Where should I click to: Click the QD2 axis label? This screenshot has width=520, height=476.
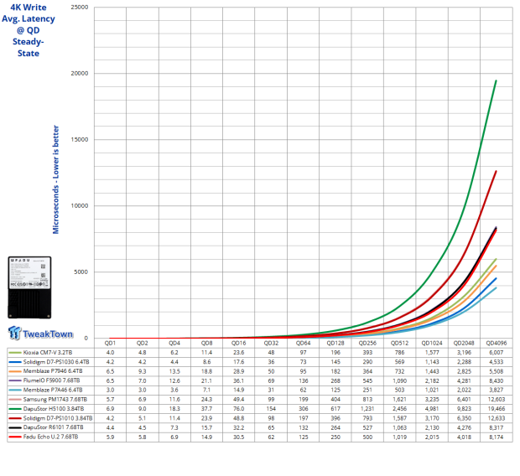click(143, 343)
